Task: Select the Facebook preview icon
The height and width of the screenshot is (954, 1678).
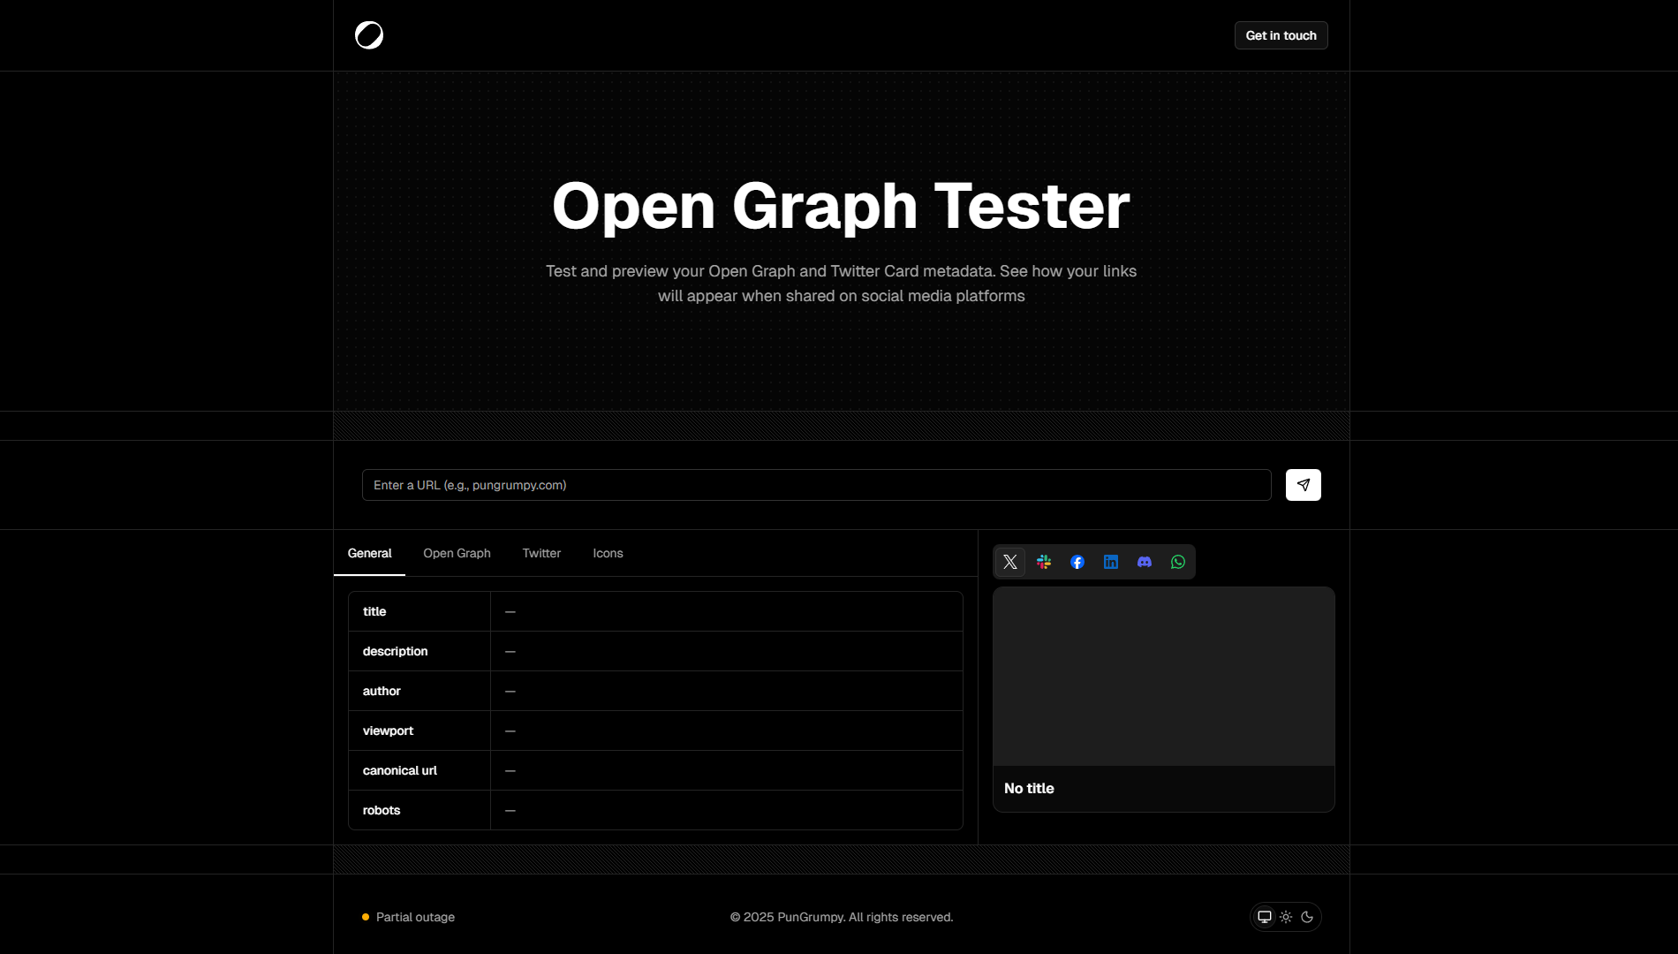Action: tap(1077, 562)
